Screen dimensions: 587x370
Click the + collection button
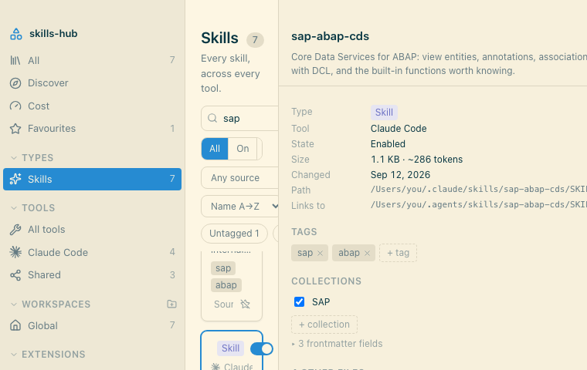324,325
